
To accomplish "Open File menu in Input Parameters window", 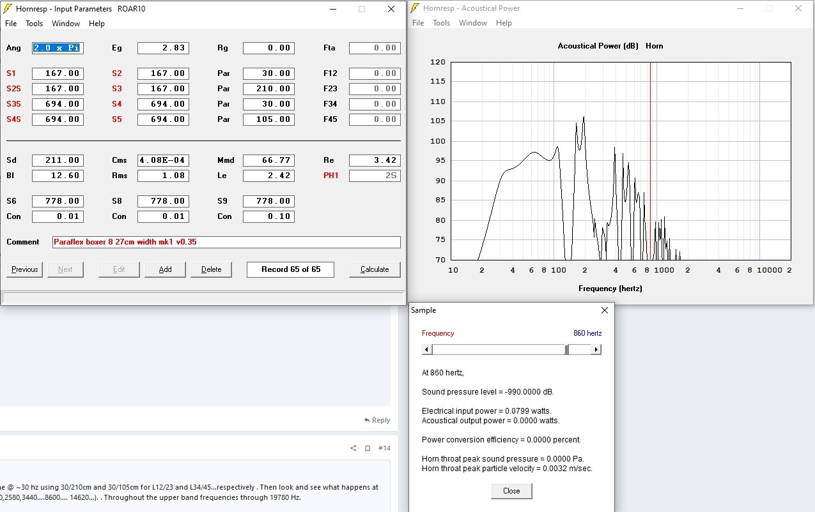I will pyautogui.click(x=11, y=24).
